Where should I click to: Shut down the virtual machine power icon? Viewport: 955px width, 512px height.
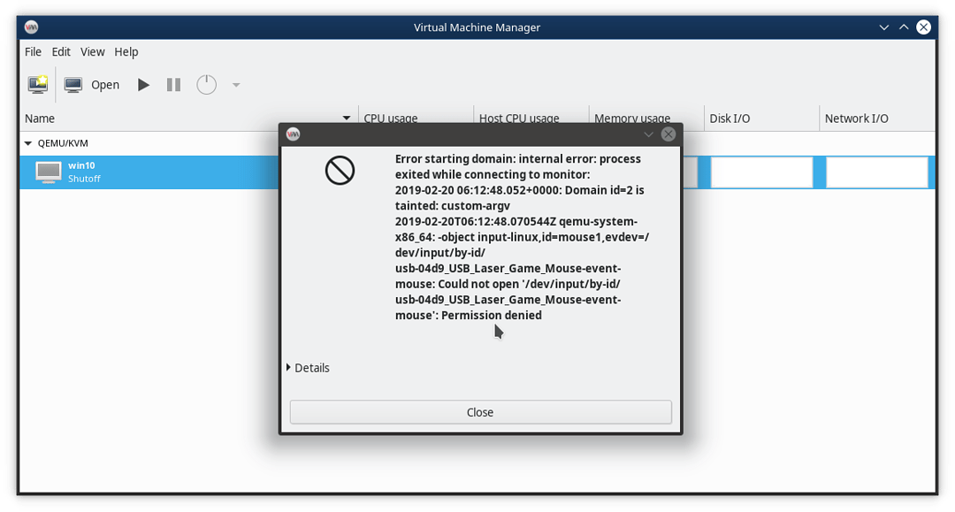point(206,85)
